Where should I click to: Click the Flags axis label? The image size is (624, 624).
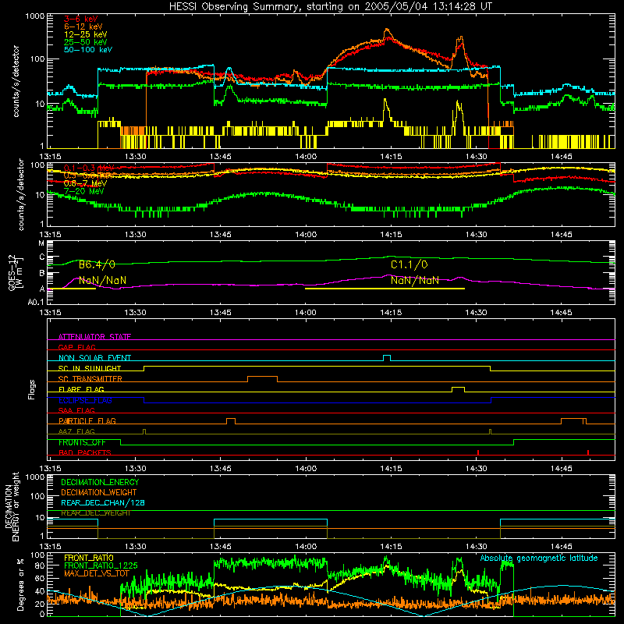pyautogui.click(x=32, y=389)
